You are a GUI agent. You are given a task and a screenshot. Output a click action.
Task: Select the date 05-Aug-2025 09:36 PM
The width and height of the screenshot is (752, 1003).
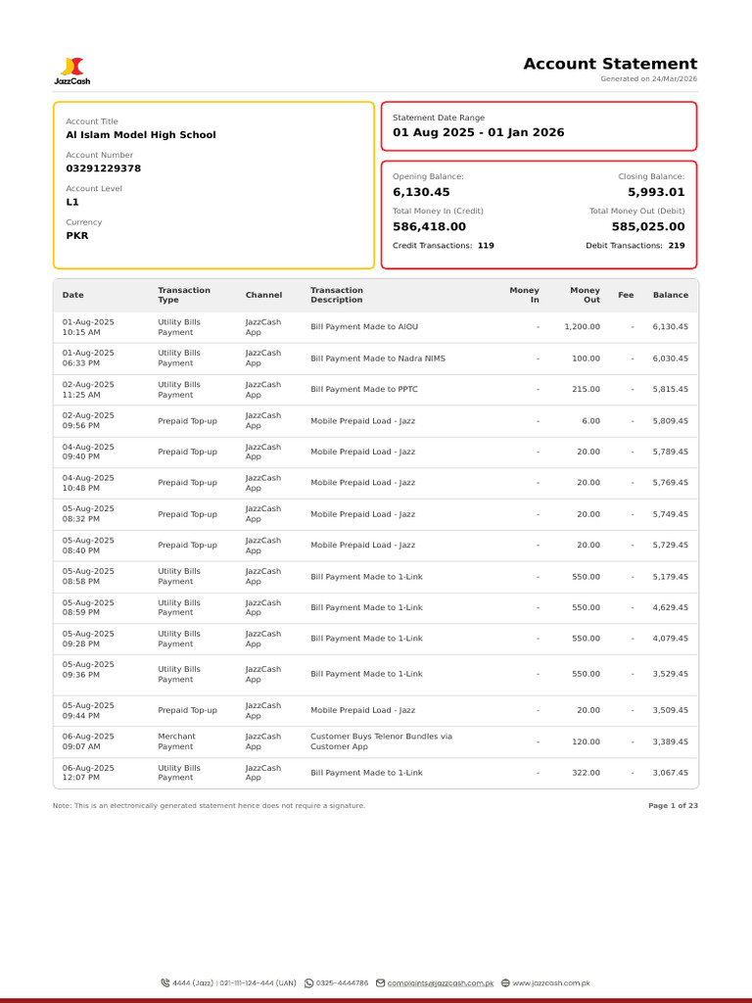pyautogui.click(x=88, y=669)
